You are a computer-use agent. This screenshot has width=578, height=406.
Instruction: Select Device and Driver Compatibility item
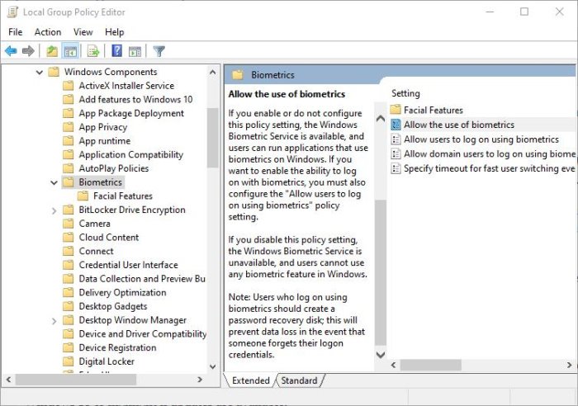coord(142,333)
